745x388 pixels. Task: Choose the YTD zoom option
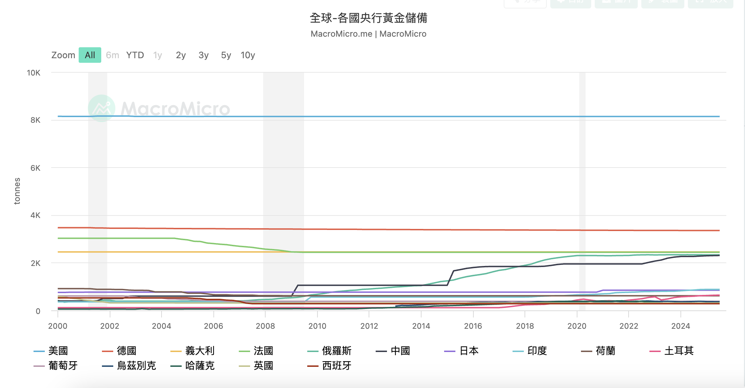[x=135, y=55]
